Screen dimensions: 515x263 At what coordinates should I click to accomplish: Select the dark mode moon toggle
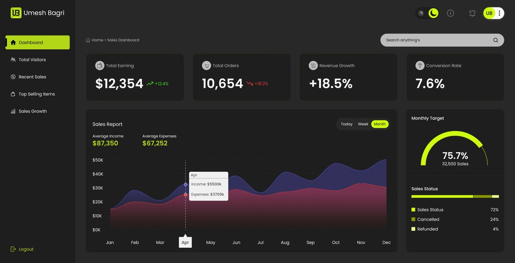[x=434, y=13]
